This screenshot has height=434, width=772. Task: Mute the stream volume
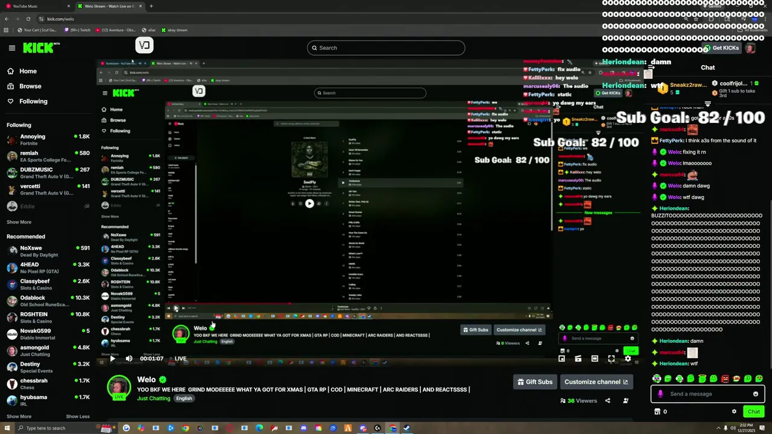pyautogui.click(x=129, y=358)
